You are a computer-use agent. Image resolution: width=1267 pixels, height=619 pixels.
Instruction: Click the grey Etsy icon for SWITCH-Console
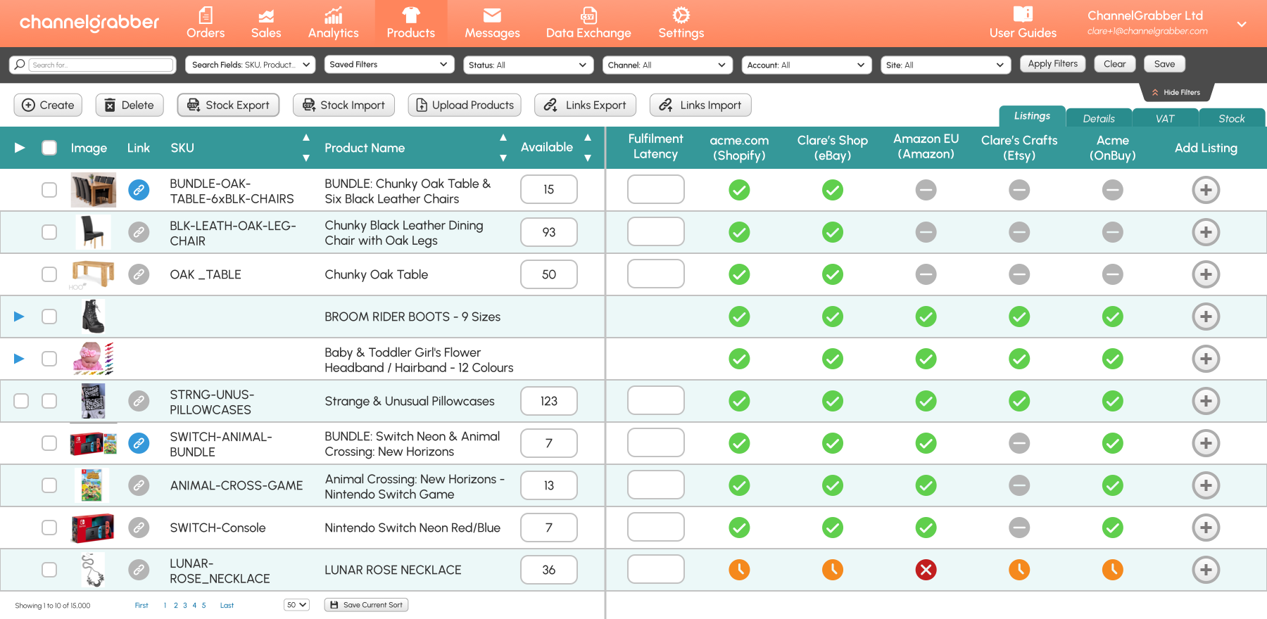pos(1019,528)
